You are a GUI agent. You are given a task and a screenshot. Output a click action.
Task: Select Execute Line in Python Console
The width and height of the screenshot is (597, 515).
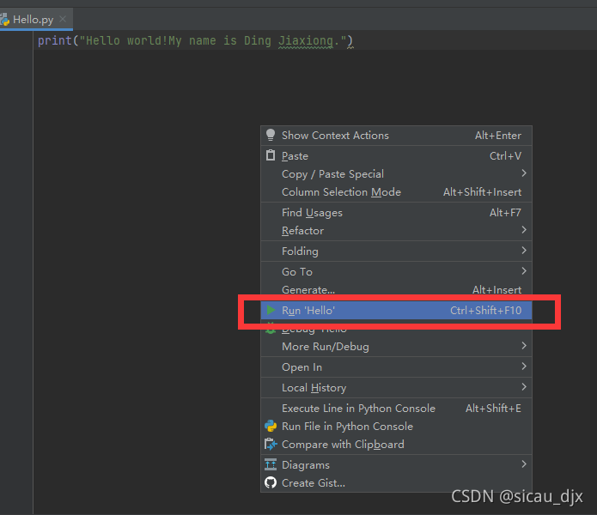(x=396, y=408)
